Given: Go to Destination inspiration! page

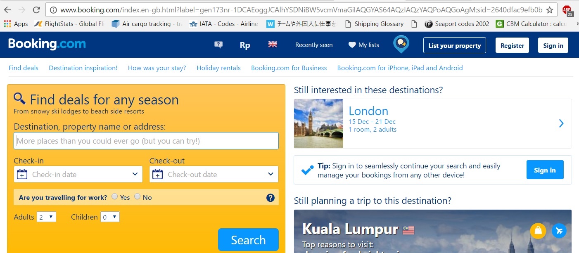Looking at the screenshot, I should 83,68.
